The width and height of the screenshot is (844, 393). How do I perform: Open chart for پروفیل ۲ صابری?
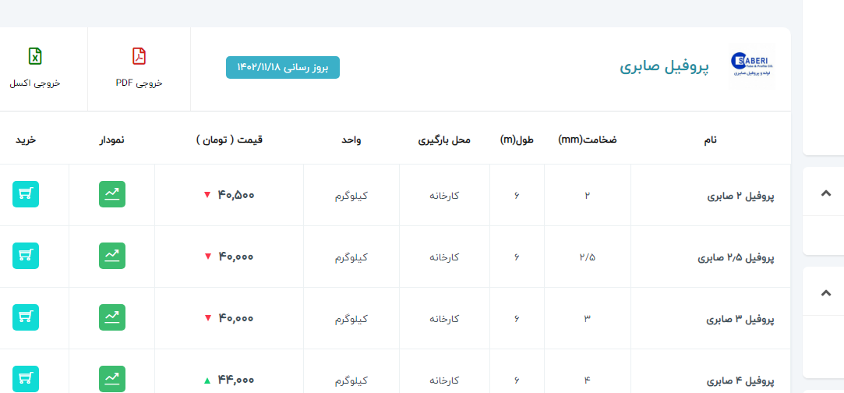pyautogui.click(x=112, y=194)
